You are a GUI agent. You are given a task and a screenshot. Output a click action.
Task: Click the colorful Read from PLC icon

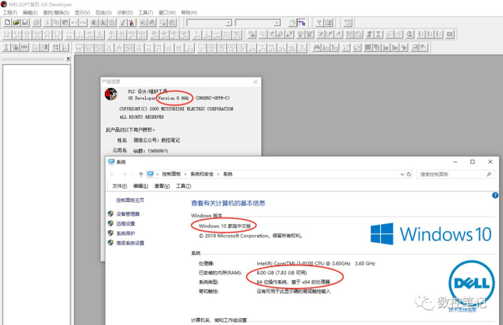click(x=132, y=23)
